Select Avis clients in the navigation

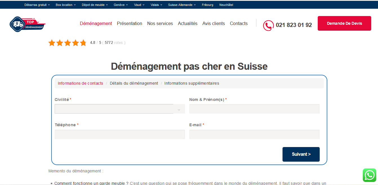click(214, 24)
